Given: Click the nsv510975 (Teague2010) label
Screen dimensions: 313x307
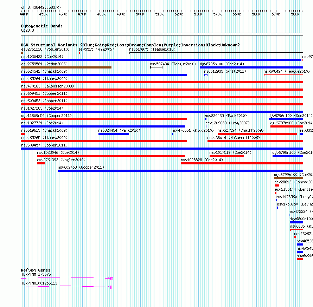Looking at the screenshot, I should tap(152, 49).
